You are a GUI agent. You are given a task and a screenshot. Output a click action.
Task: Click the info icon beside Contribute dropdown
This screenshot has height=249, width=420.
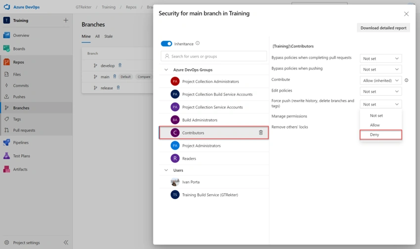406,81
